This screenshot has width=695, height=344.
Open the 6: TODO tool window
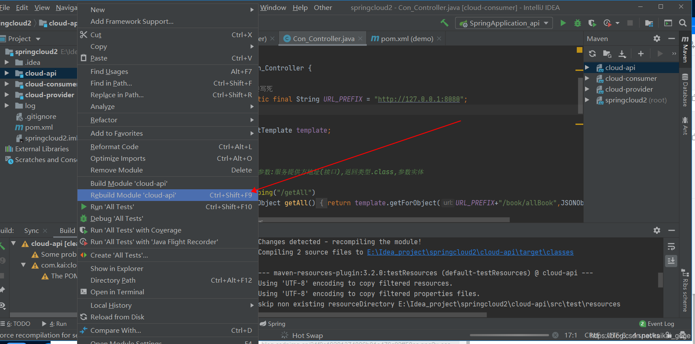click(16, 324)
